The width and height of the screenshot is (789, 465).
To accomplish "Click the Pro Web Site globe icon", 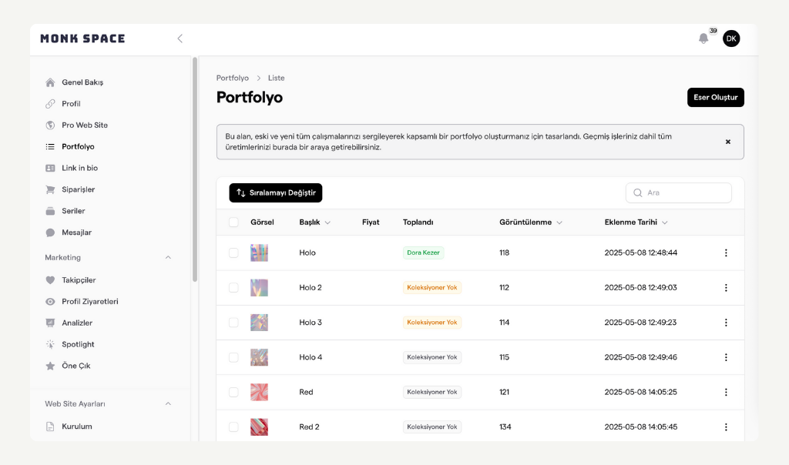I will point(50,125).
